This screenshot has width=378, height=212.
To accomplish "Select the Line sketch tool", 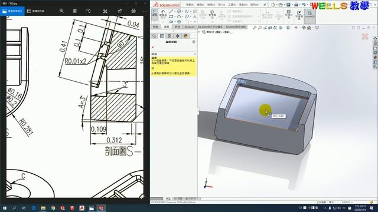I will click(171, 11).
